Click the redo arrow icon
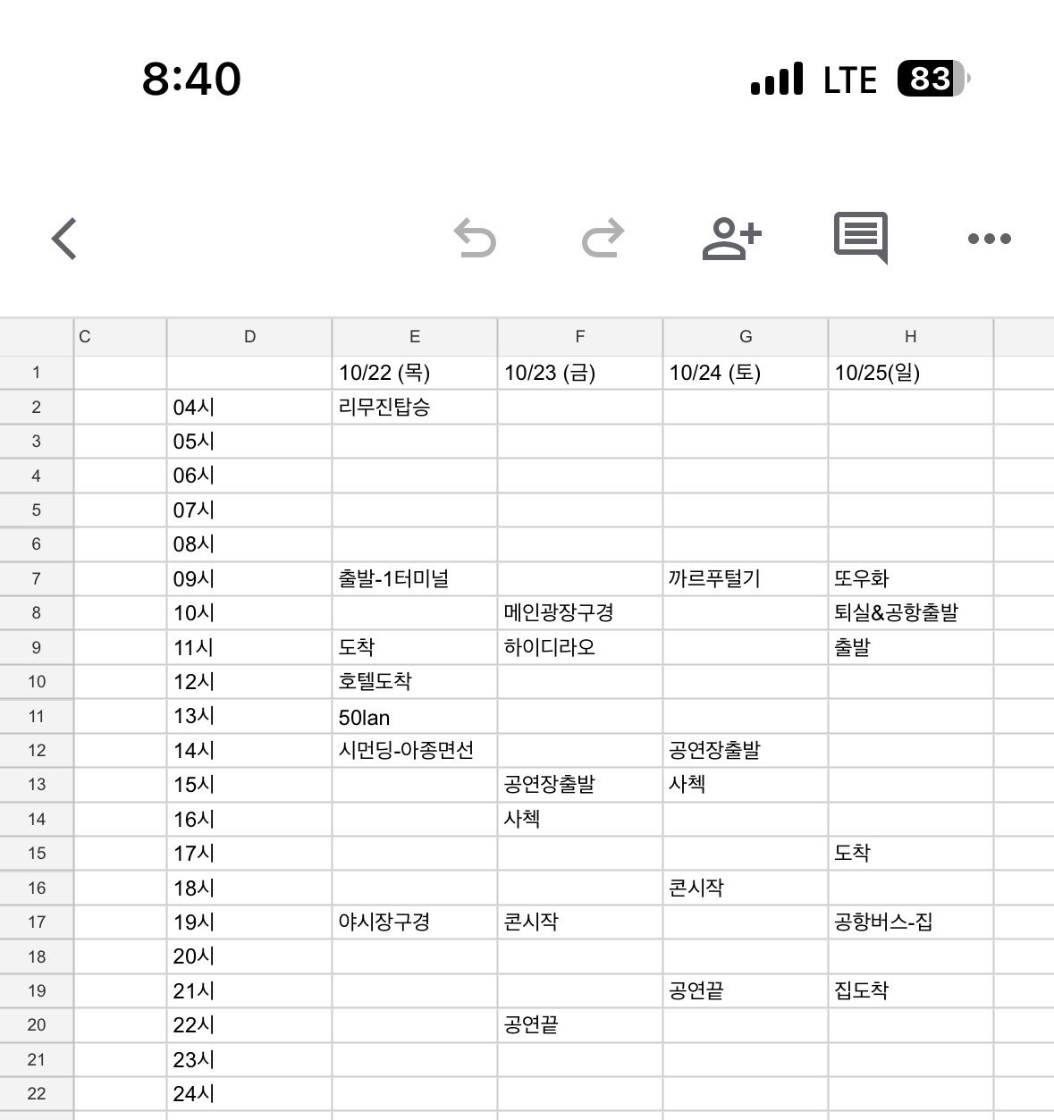The width and height of the screenshot is (1054, 1120). [x=603, y=238]
